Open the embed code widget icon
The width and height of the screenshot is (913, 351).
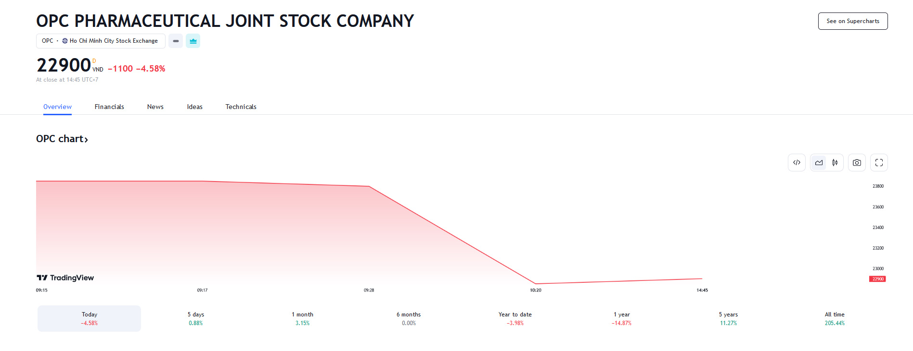click(x=797, y=163)
